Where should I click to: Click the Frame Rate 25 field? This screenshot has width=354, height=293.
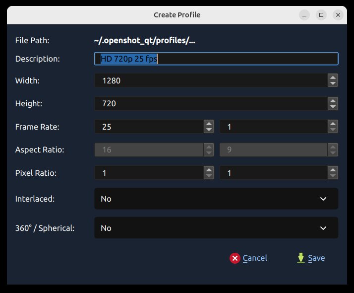click(149, 127)
